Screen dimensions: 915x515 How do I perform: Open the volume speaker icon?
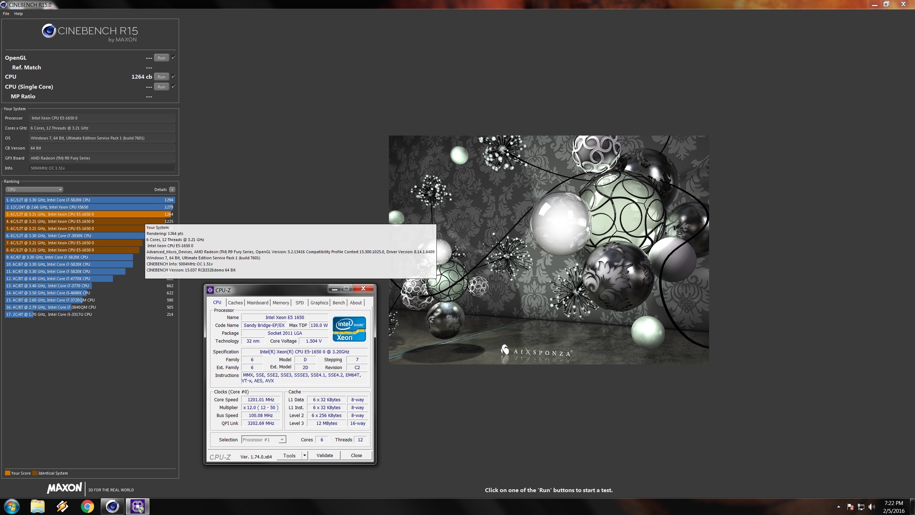coord(872,507)
